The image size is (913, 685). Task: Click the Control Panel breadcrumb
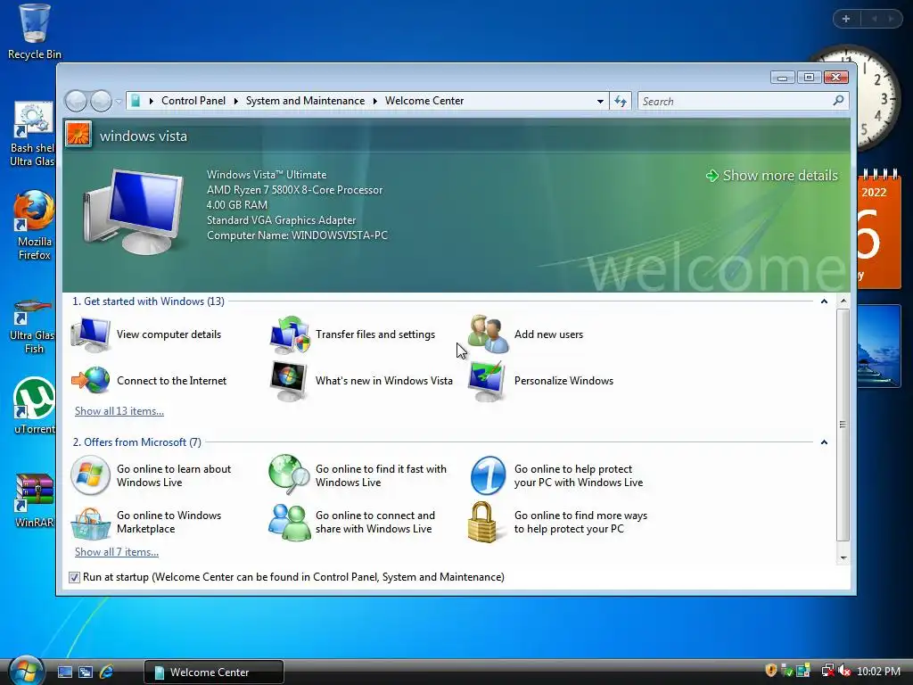(193, 101)
